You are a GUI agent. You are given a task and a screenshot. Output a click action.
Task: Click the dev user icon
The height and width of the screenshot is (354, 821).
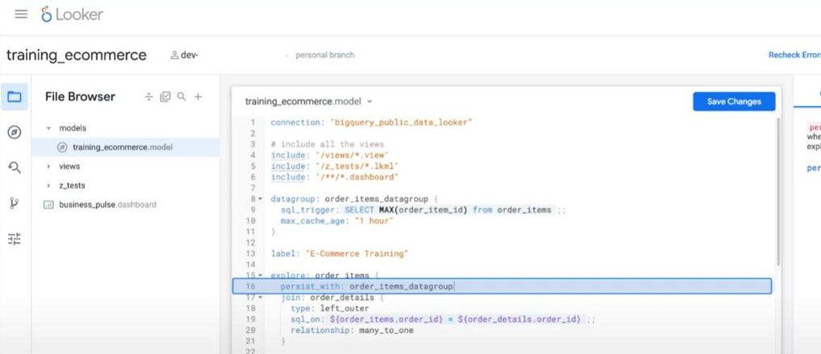[175, 55]
